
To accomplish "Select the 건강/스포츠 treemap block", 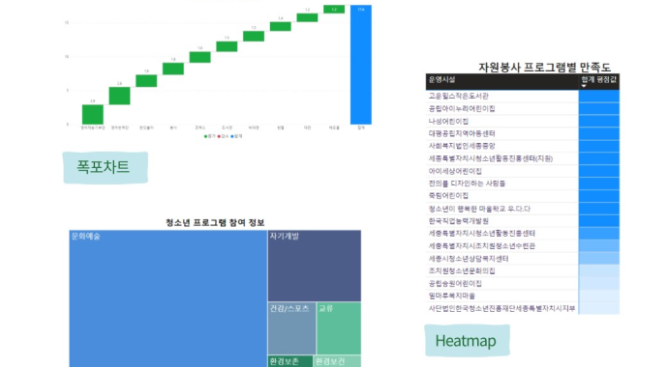I will 291,328.
